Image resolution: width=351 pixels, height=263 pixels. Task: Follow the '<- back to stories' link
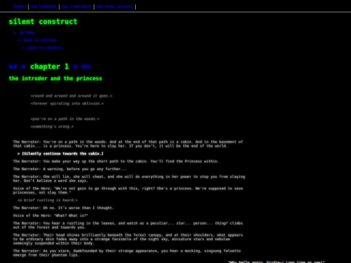coord(36,40)
